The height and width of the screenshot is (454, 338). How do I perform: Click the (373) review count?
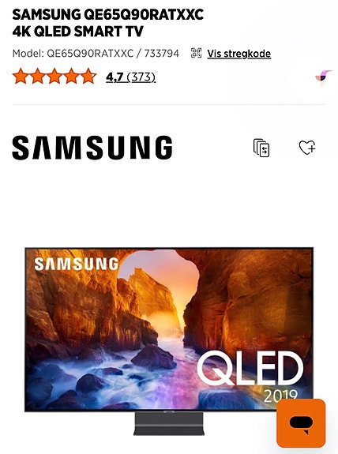point(141,77)
